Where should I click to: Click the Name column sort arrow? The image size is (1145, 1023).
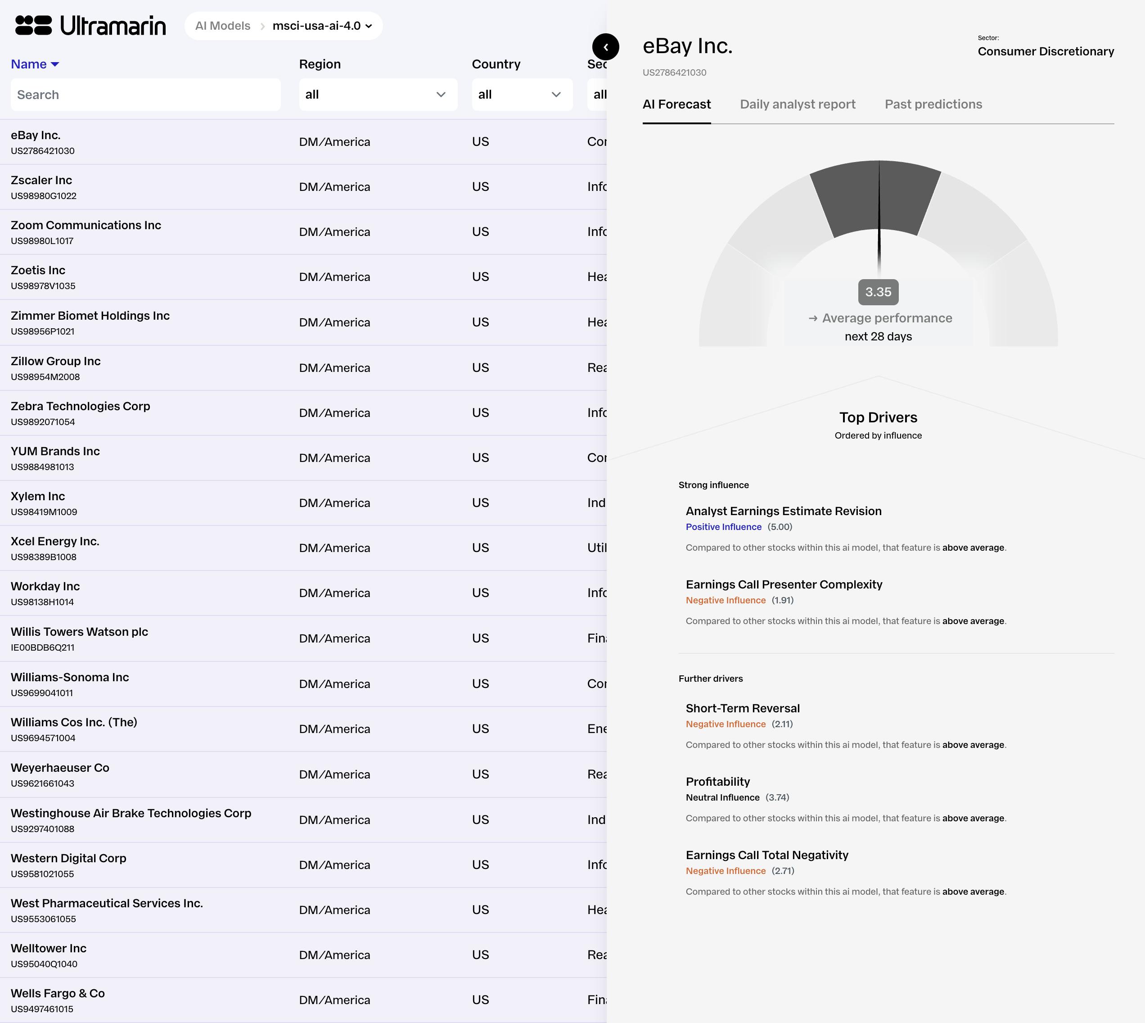[x=55, y=64]
